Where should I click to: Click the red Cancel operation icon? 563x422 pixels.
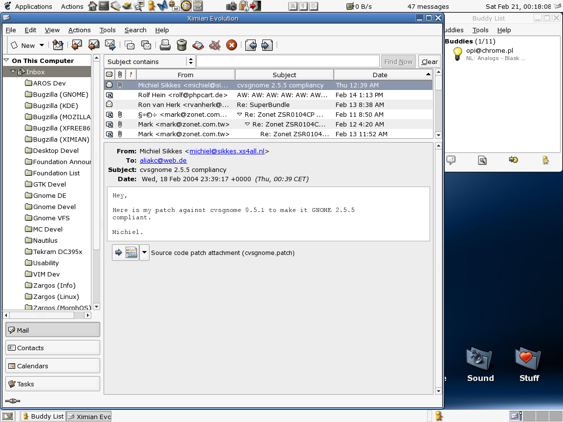pyautogui.click(x=232, y=45)
